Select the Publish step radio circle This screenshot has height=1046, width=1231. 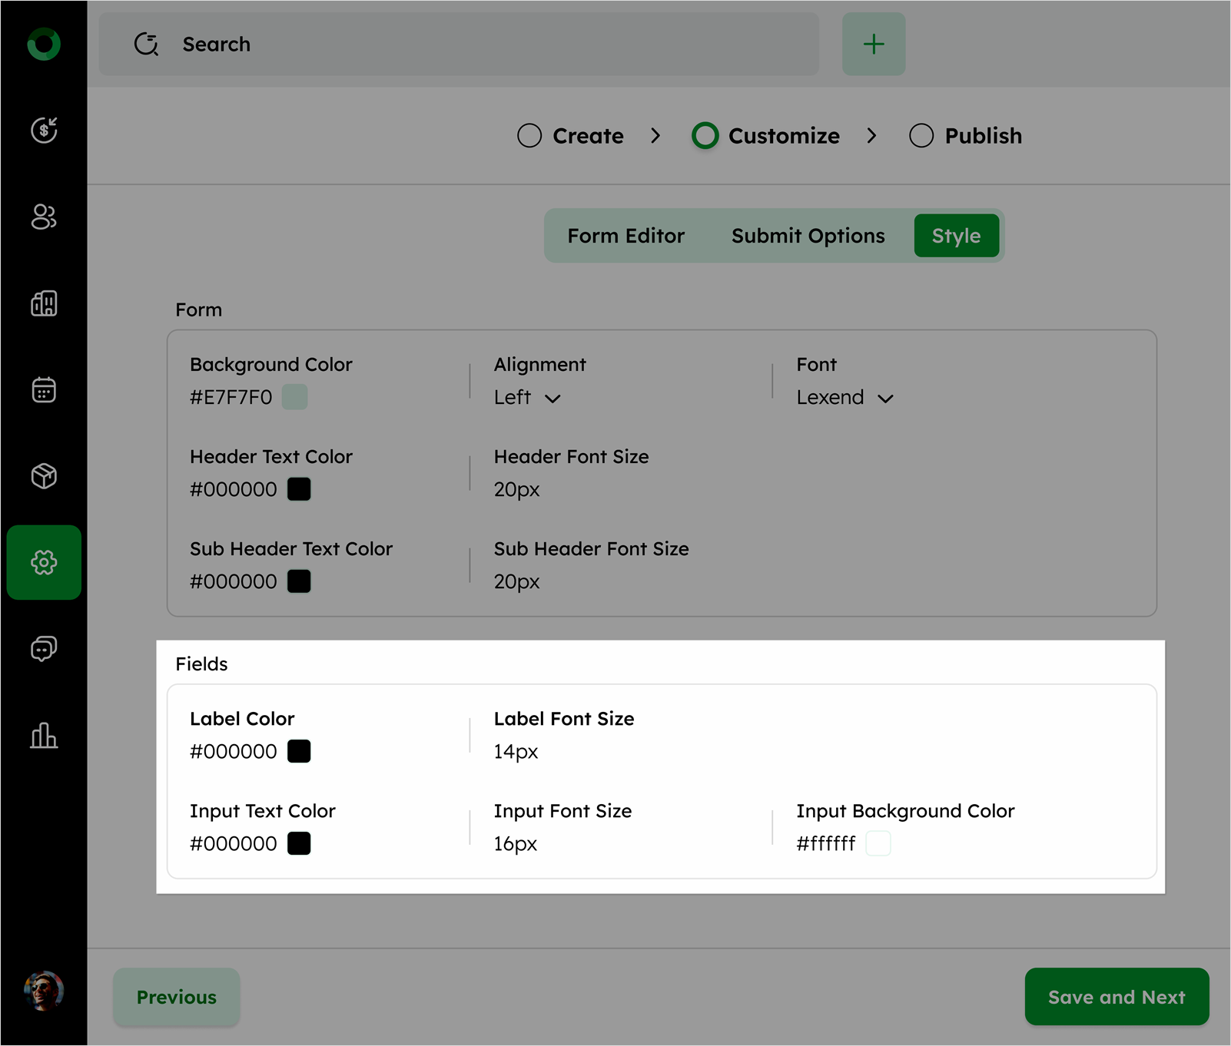[921, 136]
